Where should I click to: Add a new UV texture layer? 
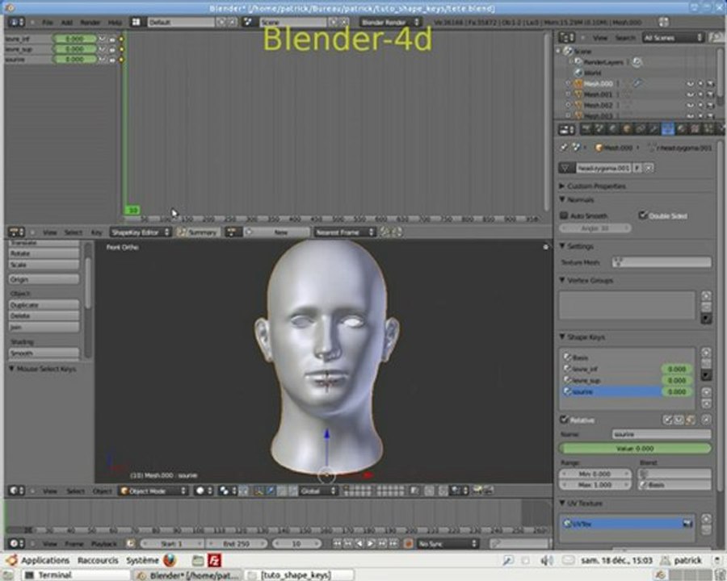[x=706, y=518]
